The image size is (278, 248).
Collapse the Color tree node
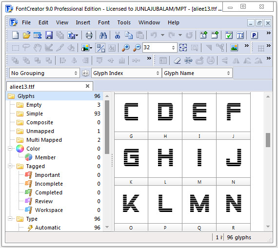[x=10, y=149]
